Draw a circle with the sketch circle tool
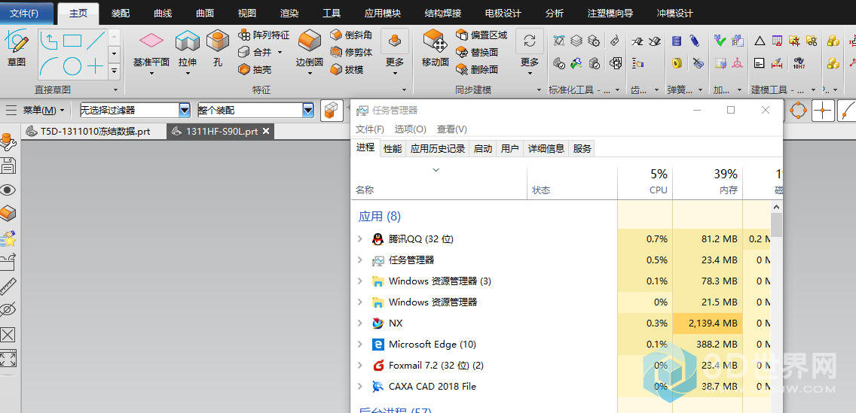 pos(72,67)
